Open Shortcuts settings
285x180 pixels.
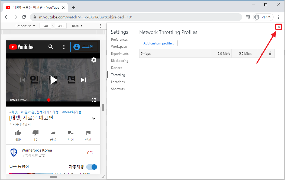(x=118, y=89)
